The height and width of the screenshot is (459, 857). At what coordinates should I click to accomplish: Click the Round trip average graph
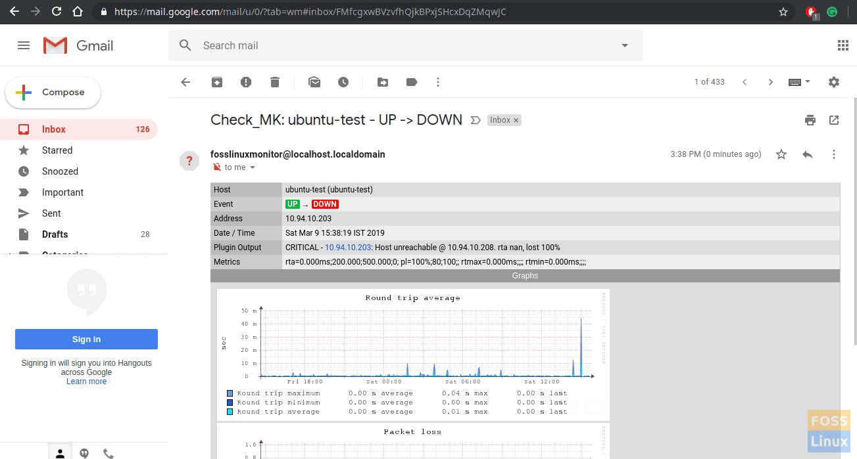(x=413, y=355)
